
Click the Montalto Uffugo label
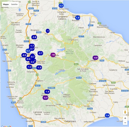click(20, 46)
